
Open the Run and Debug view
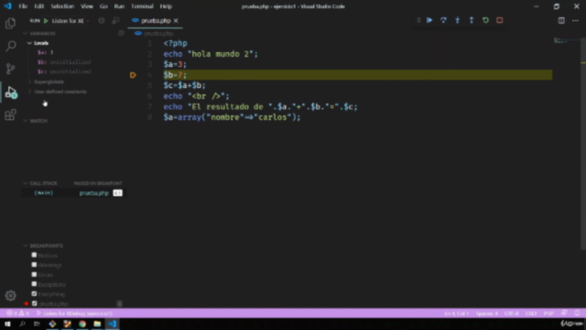tap(11, 92)
